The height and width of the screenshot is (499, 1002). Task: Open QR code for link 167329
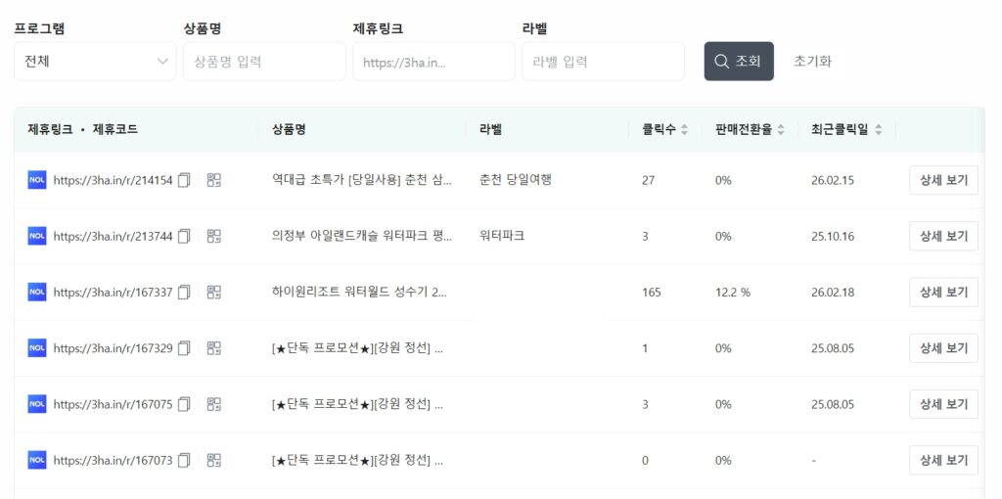(x=214, y=347)
